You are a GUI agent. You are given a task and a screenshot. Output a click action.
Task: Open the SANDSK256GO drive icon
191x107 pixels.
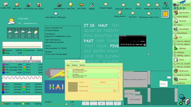[59, 5]
